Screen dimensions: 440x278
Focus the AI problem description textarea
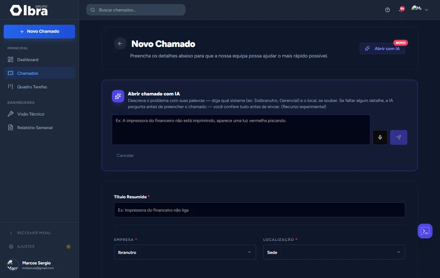241,129
